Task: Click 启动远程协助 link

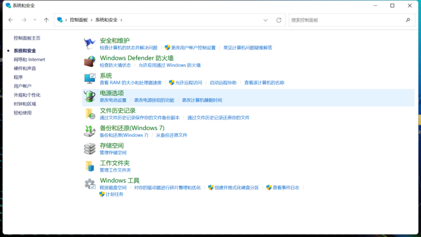Action: (x=223, y=83)
